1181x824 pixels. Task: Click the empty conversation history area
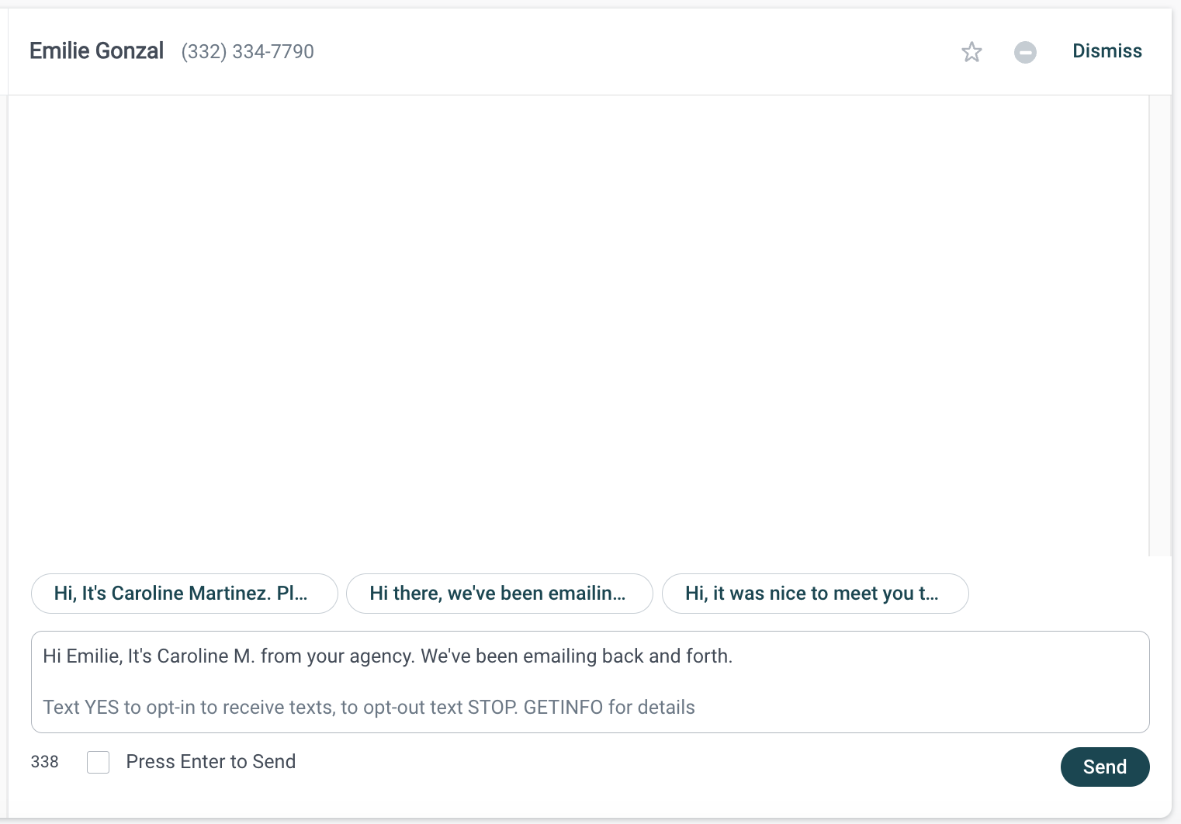click(x=578, y=326)
